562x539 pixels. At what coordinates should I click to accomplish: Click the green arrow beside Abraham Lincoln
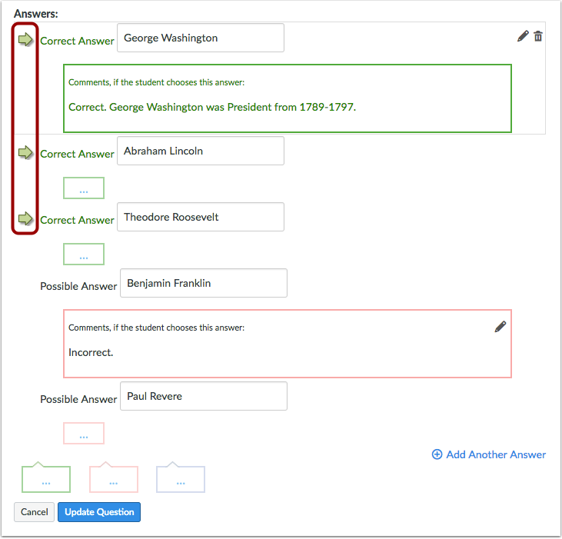(25, 152)
